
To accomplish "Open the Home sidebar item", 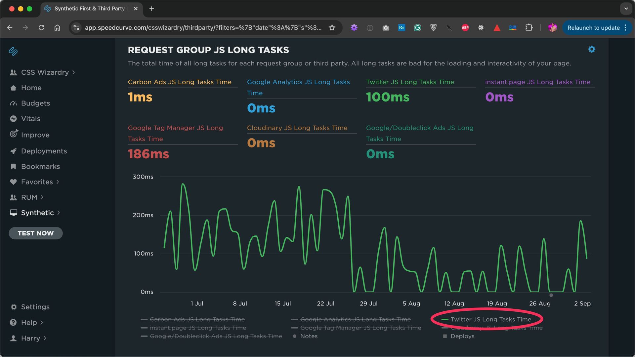I will tap(26, 88).
